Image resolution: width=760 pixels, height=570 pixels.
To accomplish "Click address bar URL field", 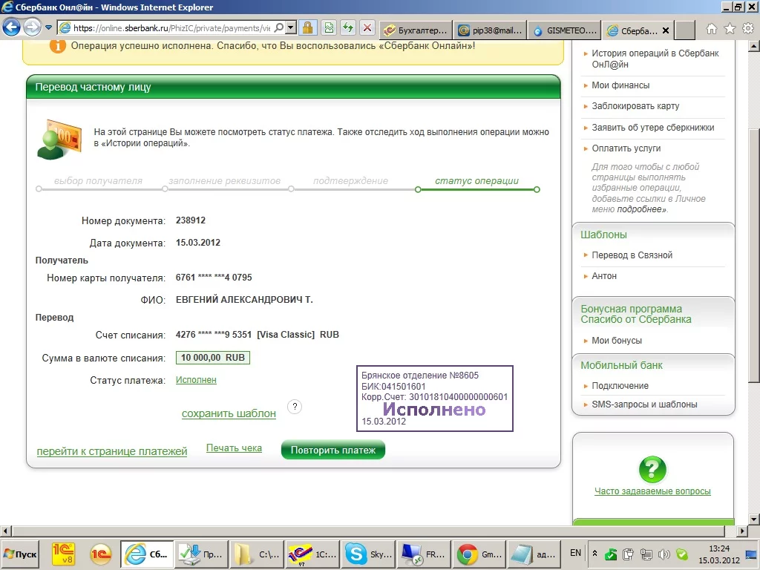I will tap(171, 28).
